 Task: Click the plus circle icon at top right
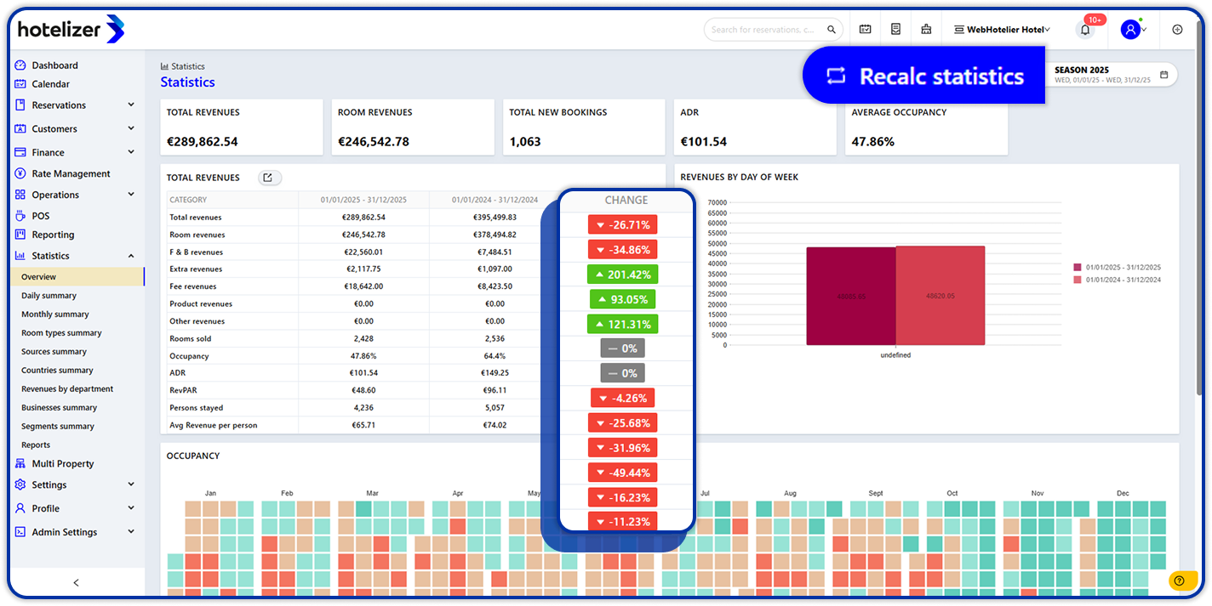click(1177, 30)
